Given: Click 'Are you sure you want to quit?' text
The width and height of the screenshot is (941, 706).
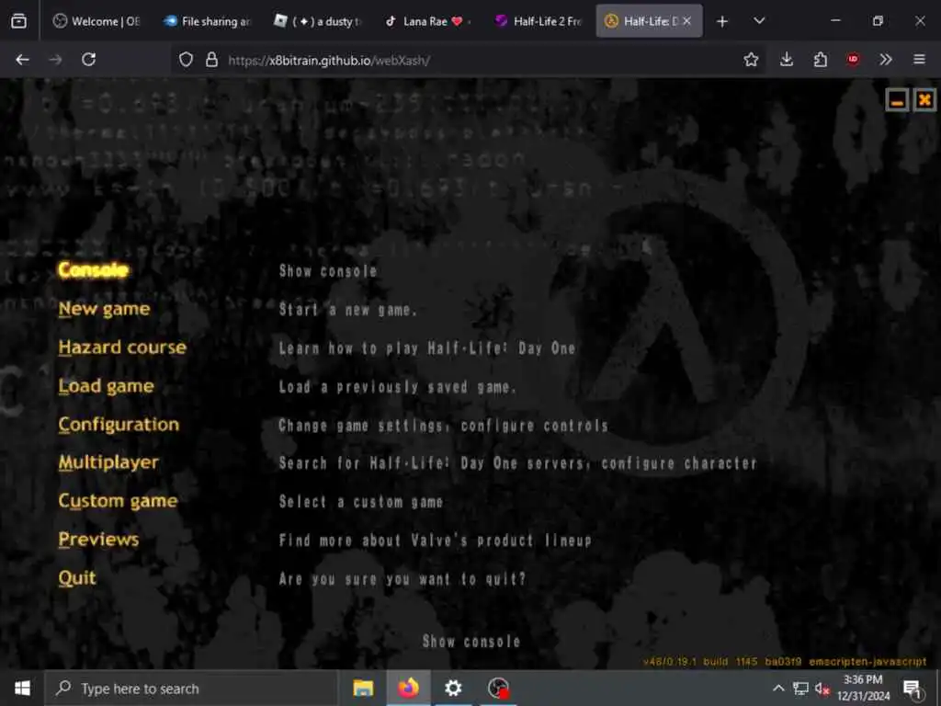Looking at the screenshot, I should [x=402, y=579].
